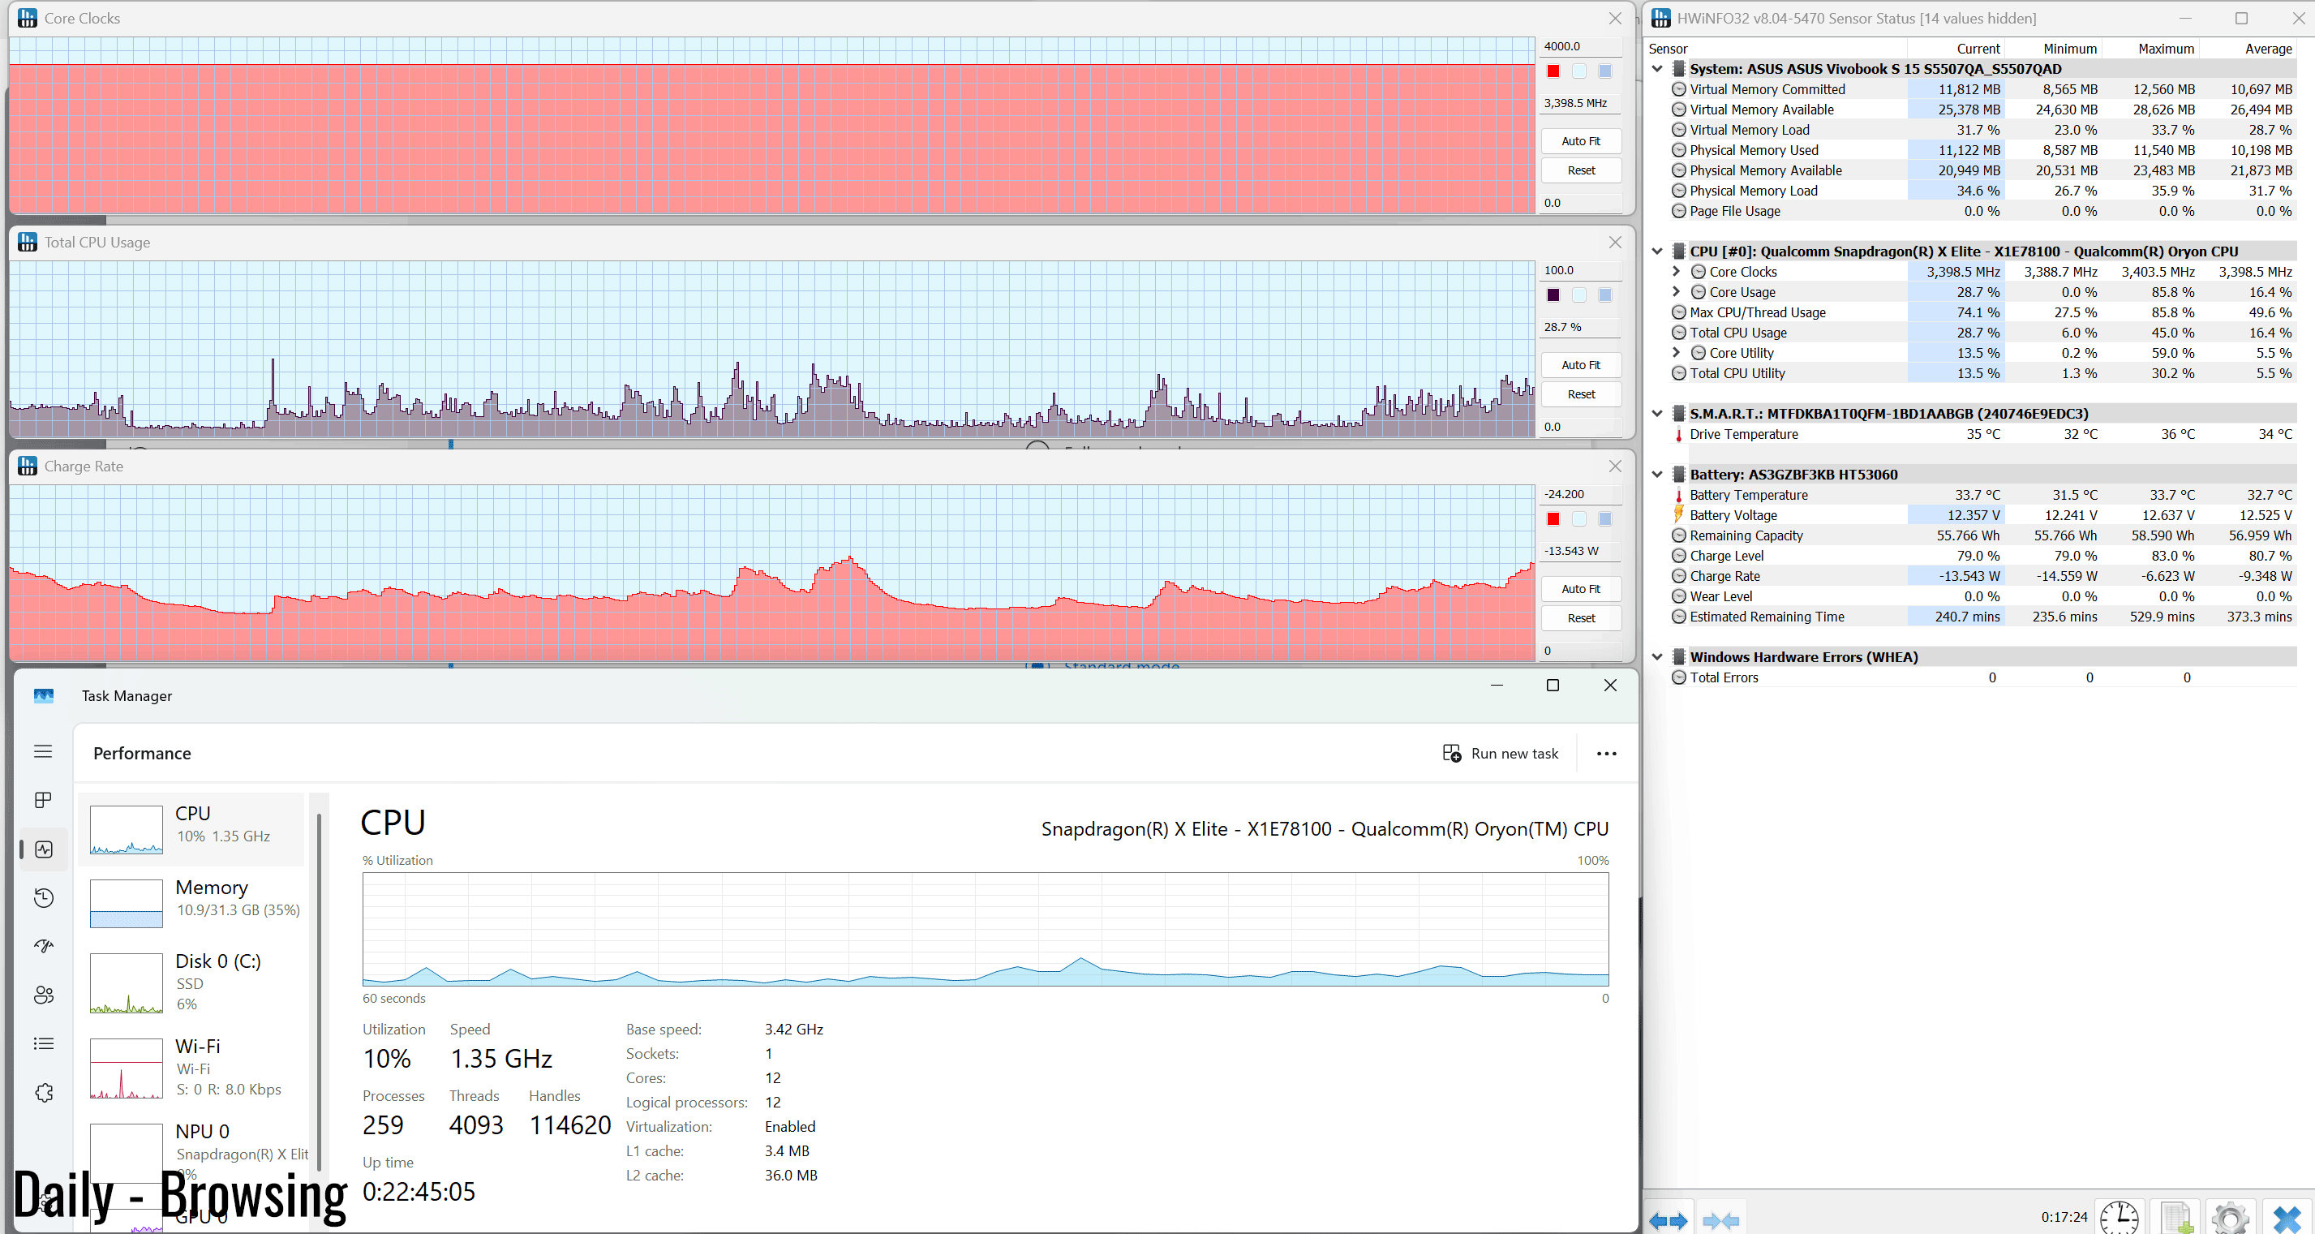Screen dimensions: 2315x1234
Task: Click the Total CPU Usage window title icon
Action: pyautogui.click(x=28, y=242)
